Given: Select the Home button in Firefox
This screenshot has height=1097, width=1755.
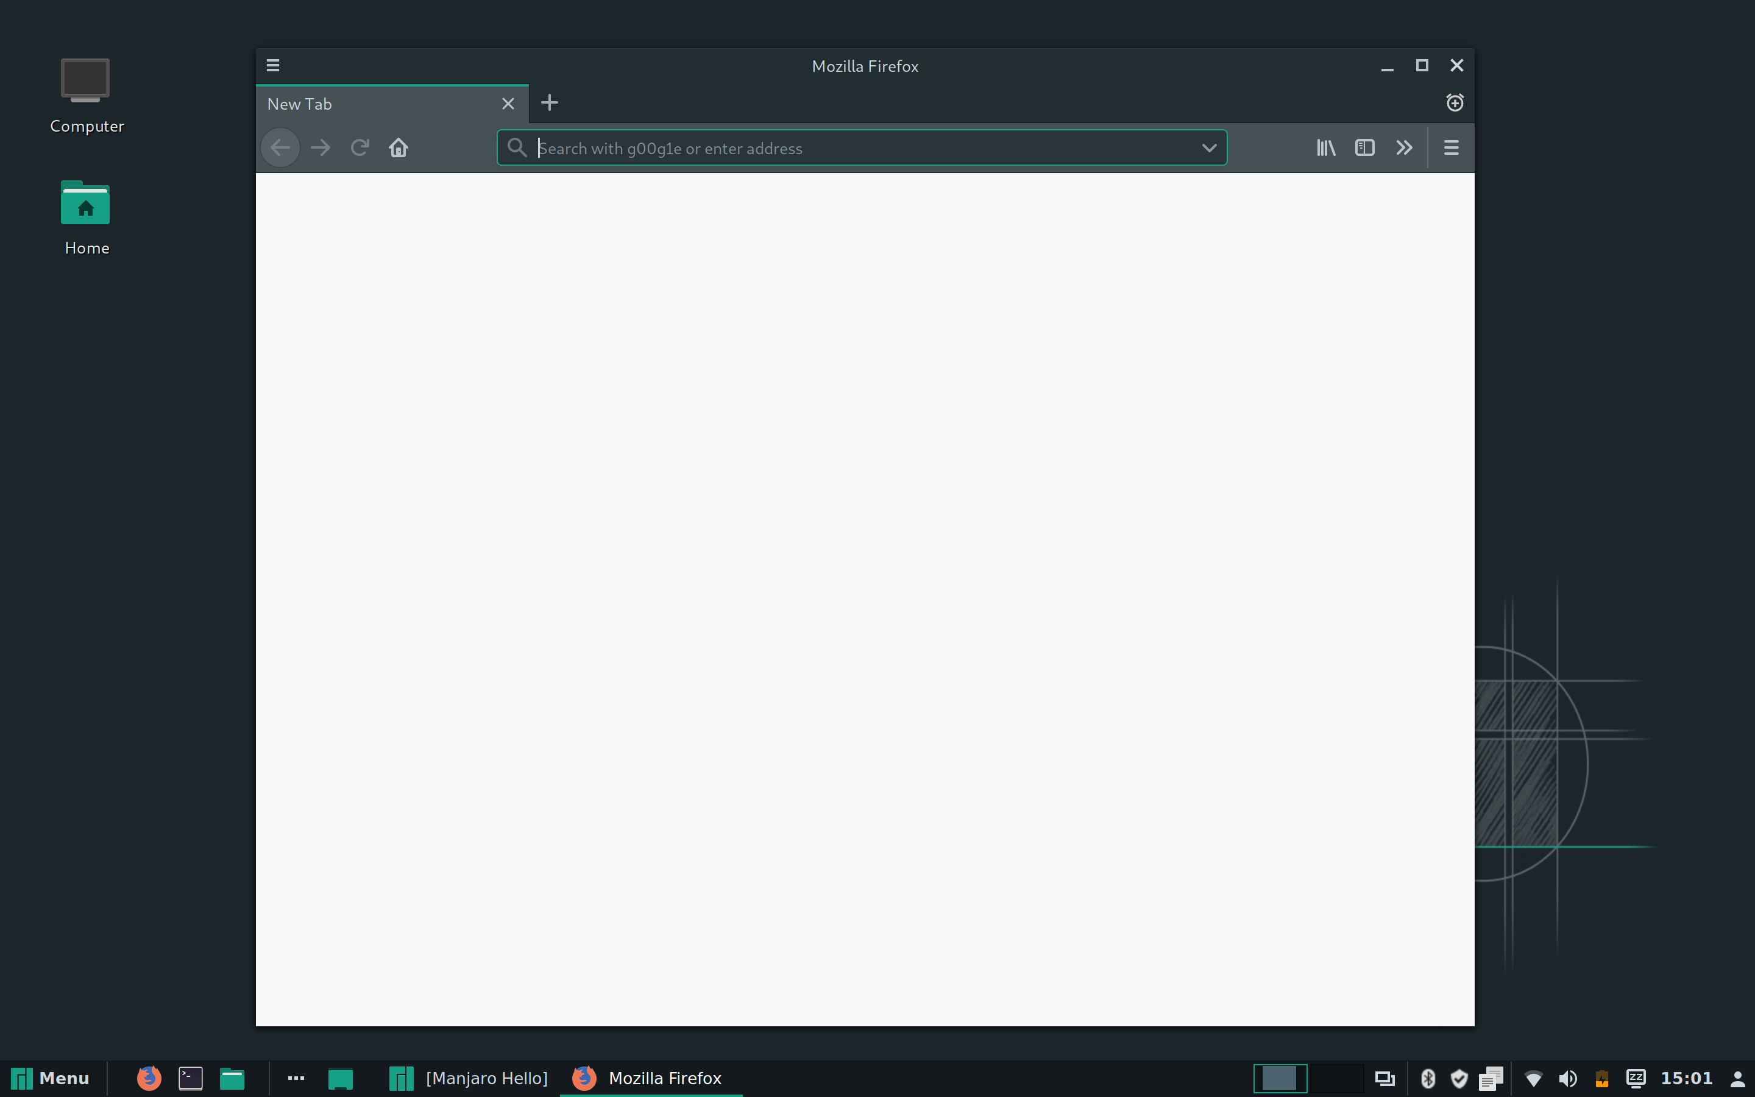Looking at the screenshot, I should (x=398, y=147).
